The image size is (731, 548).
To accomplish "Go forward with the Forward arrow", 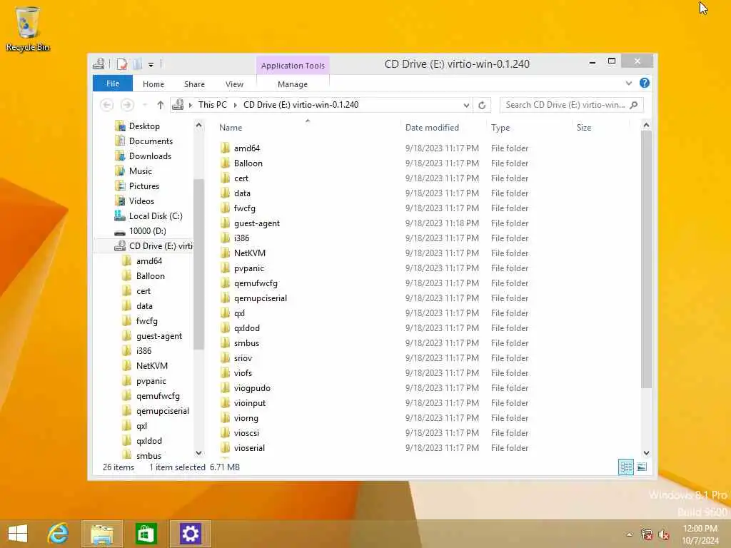I will [127, 105].
